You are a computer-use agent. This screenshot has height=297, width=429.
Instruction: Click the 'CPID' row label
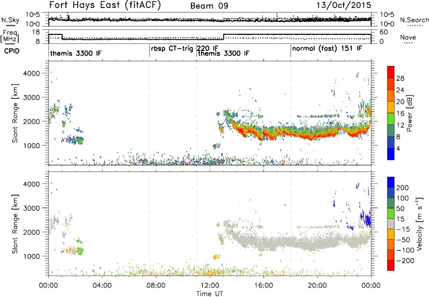(12, 51)
